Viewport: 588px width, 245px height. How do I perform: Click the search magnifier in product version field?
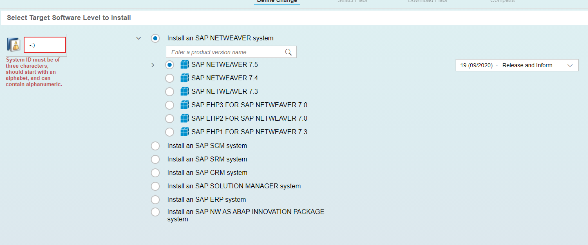(288, 52)
